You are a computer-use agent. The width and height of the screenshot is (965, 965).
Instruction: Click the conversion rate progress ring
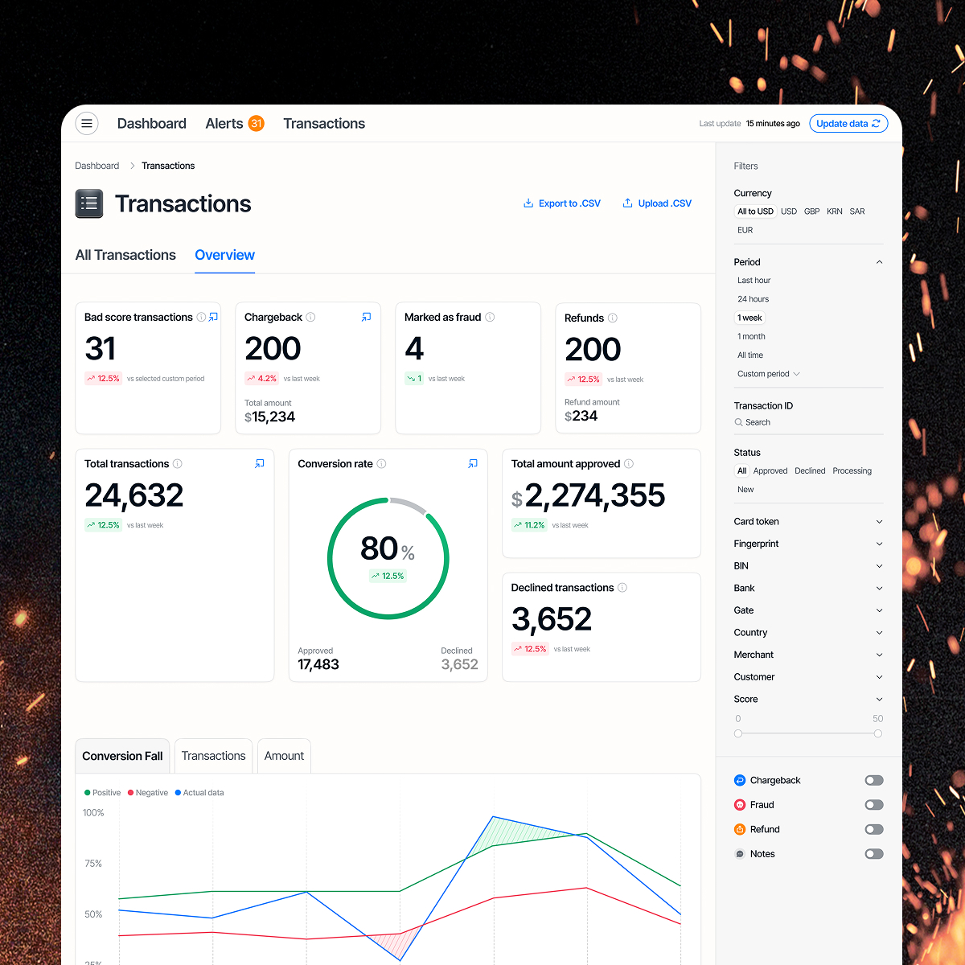click(388, 558)
